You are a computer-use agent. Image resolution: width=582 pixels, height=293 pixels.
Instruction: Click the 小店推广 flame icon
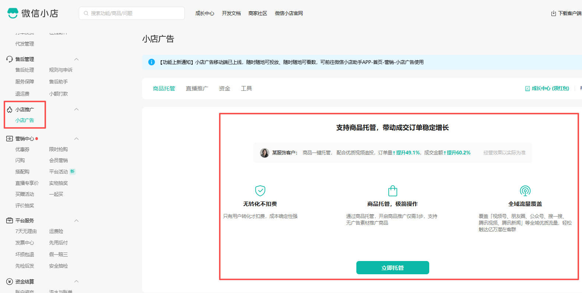point(10,110)
